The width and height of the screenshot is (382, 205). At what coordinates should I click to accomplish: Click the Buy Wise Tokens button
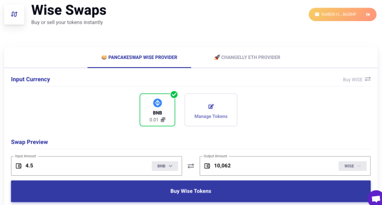click(191, 191)
